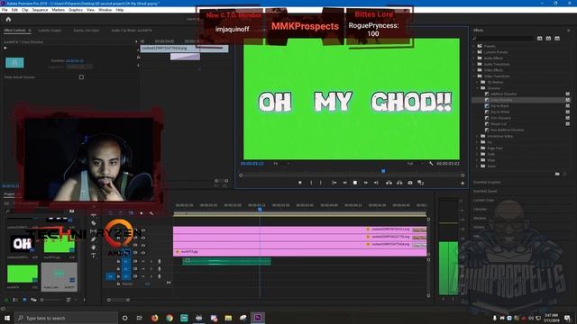Expand the 3D Motion folder
Viewport: 577px width, 324px height.
pos(478,82)
